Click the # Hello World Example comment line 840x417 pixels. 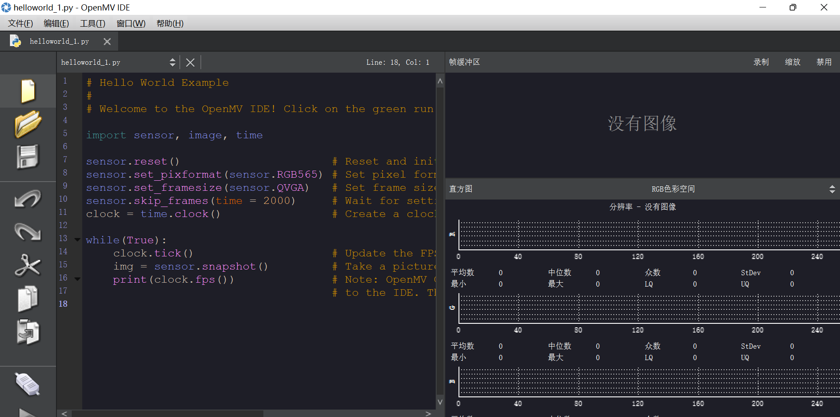(x=157, y=83)
